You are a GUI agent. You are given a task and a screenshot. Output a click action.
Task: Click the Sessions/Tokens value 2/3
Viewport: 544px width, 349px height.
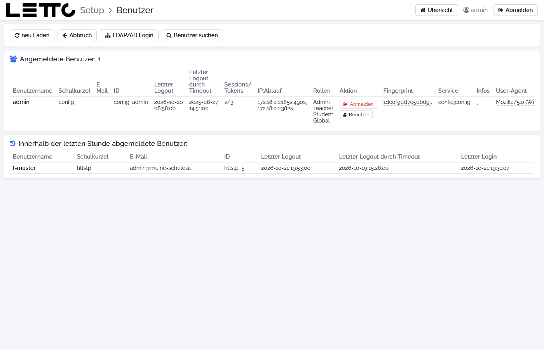(x=229, y=102)
